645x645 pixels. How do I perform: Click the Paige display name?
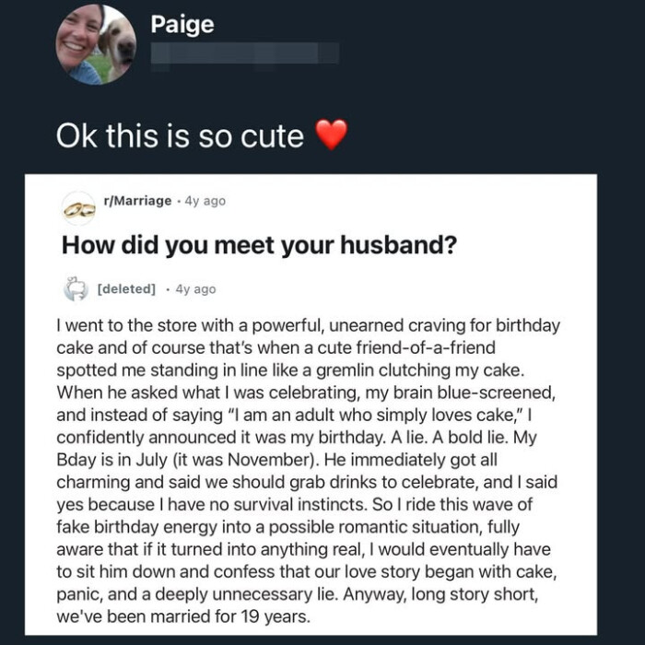[182, 24]
